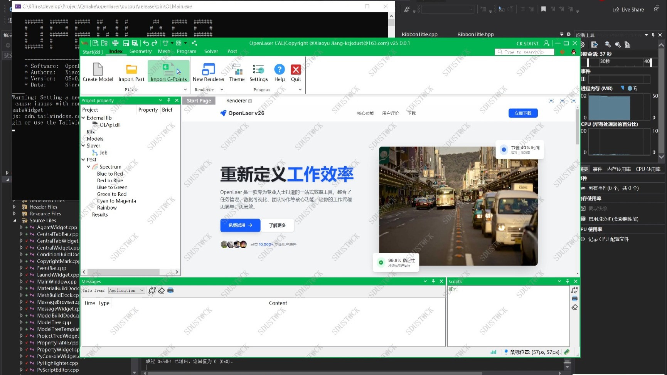Open the Info from Application dropdown
Screen dimensions: 667x375
(126, 290)
